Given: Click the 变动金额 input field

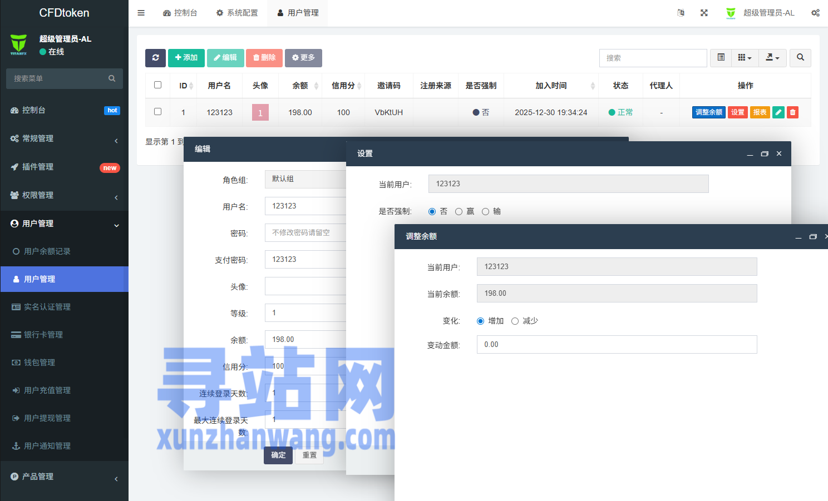Looking at the screenshot, I should (x=617, y=345).
